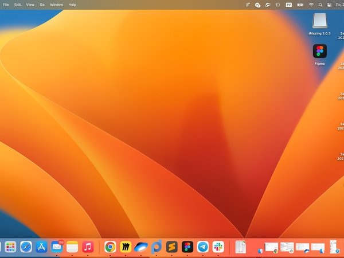The width and height of the screenshot is (344, 258).
Task: Click the chat-bubbles menu bar icon
Action: point(257,5)
